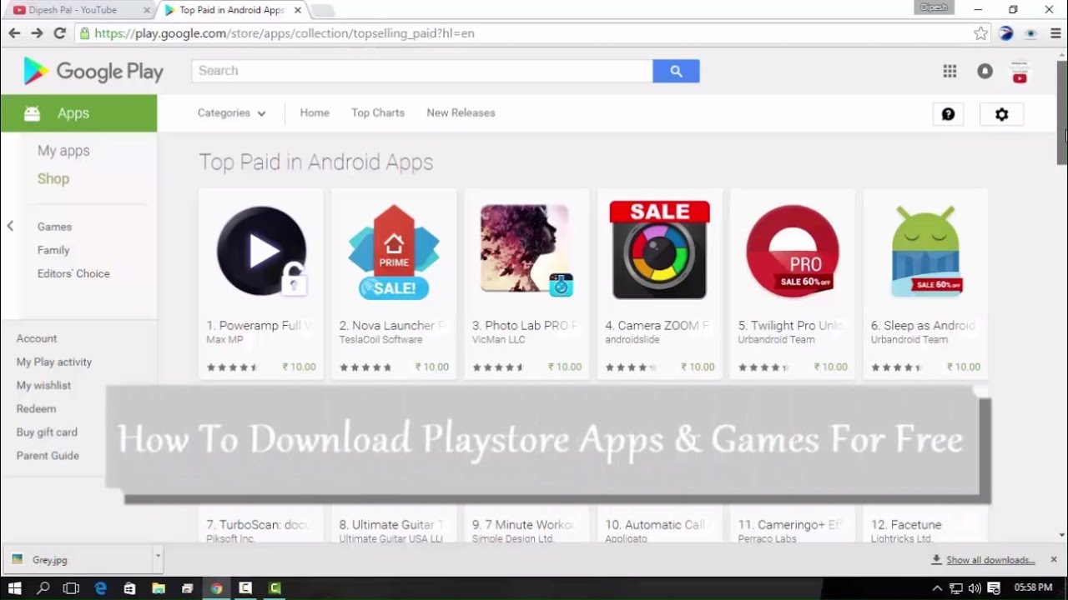Select the Apps section in sidebar
1068x600 pixels.
(x=78, y=113)
